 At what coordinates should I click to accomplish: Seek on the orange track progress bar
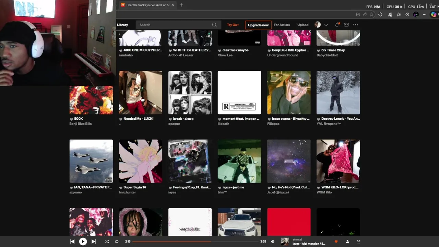pos(195,242)
